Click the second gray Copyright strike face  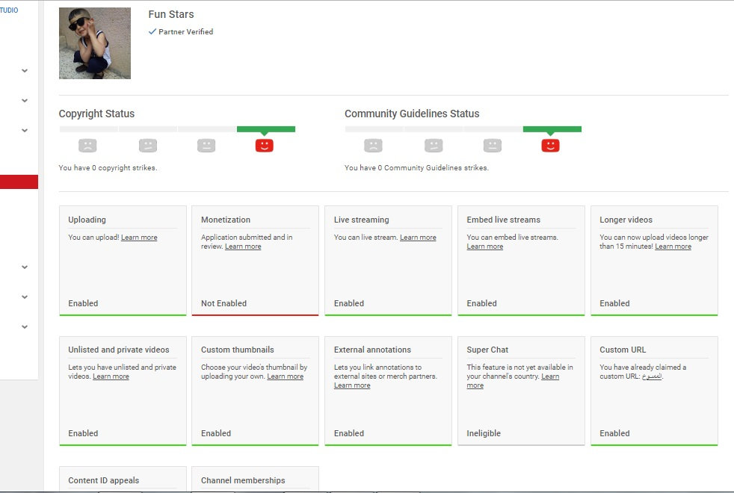click(x=148, y=146)
